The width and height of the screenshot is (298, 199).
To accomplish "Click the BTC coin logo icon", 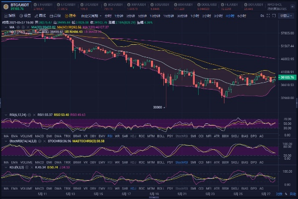I will [6, 6].
